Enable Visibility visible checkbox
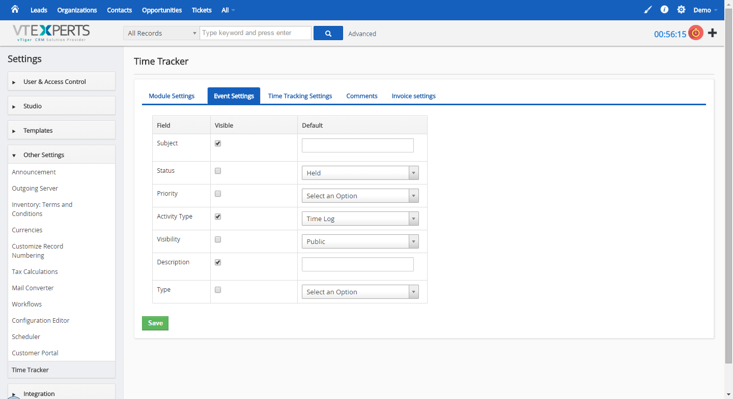The height and width of the screenshot is (399, 733). [x=218, y=239]
